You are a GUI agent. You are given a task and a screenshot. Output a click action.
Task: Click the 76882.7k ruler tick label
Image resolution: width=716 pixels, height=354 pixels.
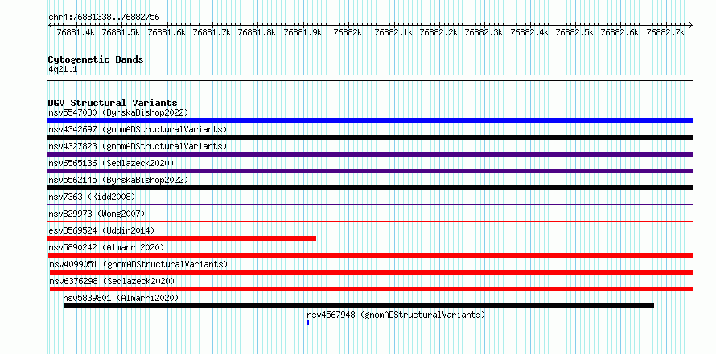[x=666, y=32]
